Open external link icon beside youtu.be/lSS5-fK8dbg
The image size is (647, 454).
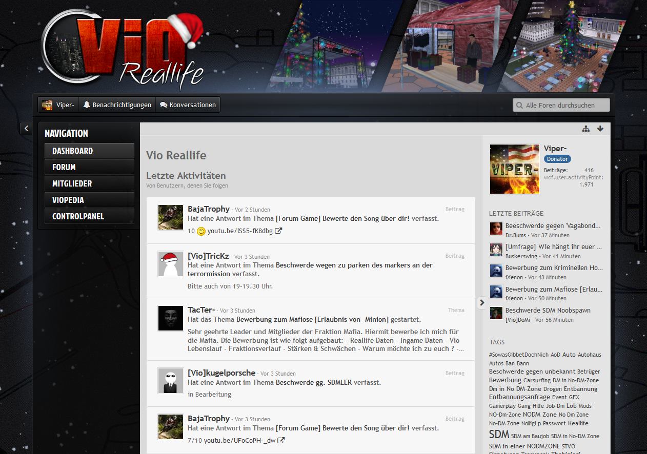pos(278,231)
